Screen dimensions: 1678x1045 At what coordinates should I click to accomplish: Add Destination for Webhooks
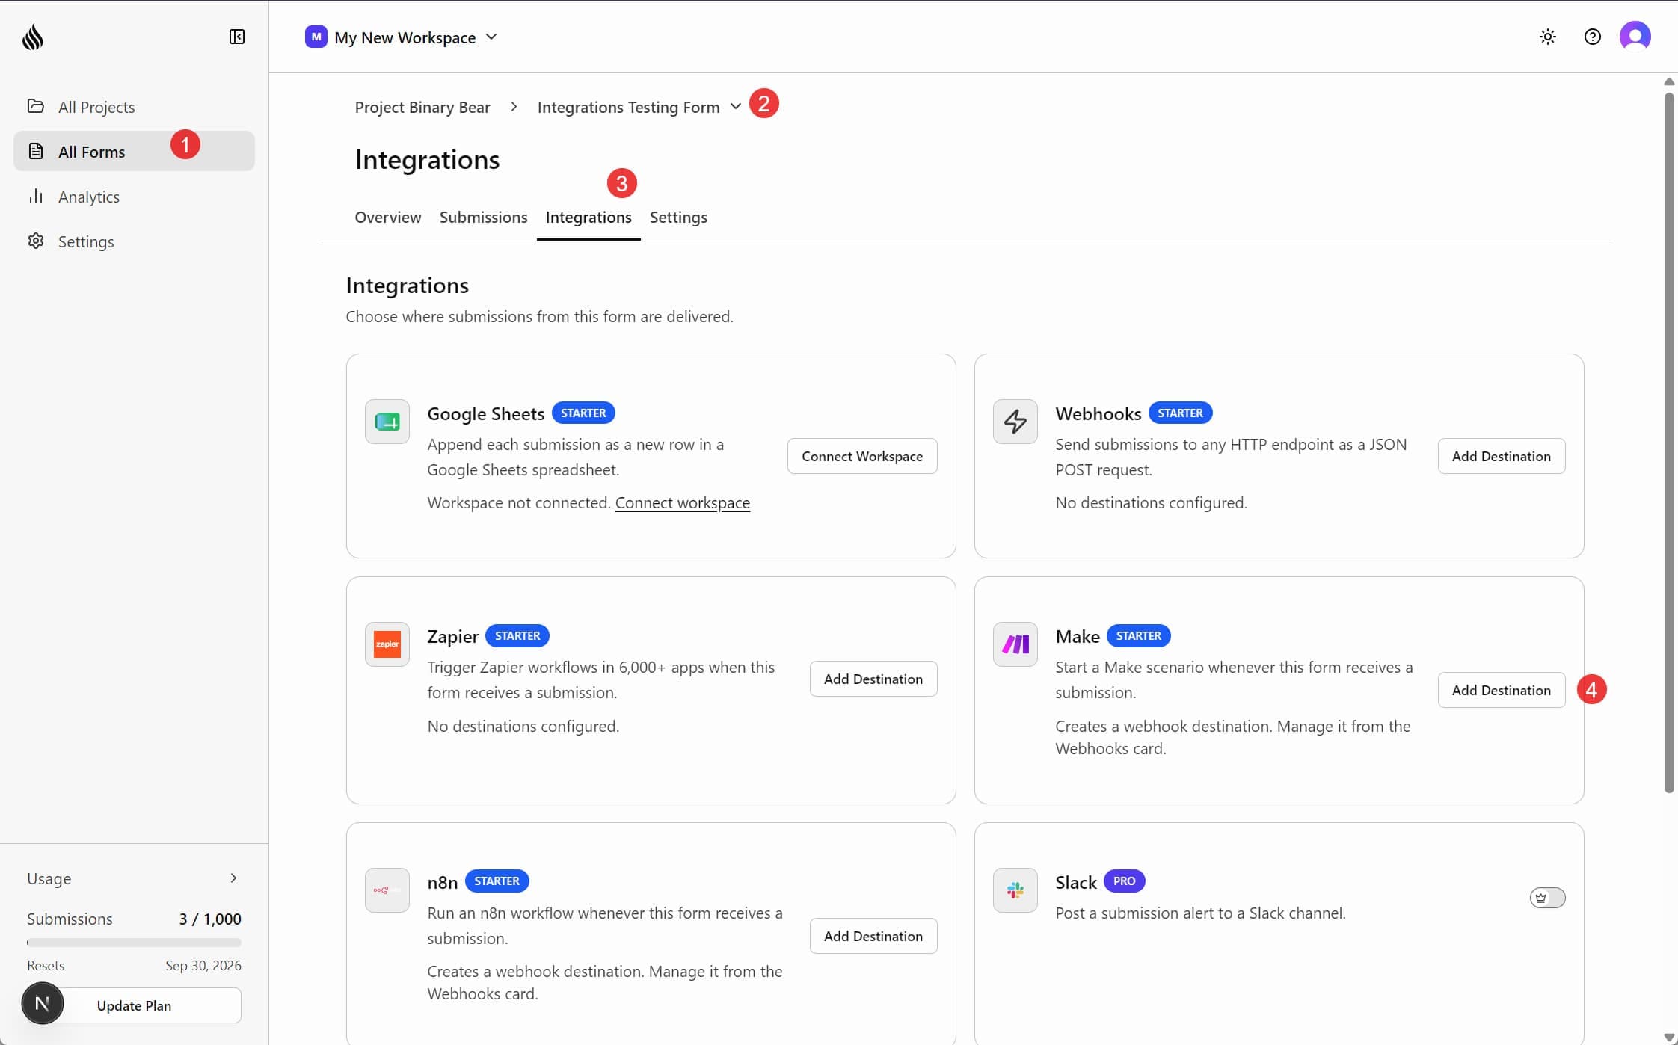pyautogui.click(x=1502, y=456)
